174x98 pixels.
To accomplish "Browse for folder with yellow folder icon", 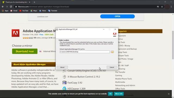I will click(112, 52).
